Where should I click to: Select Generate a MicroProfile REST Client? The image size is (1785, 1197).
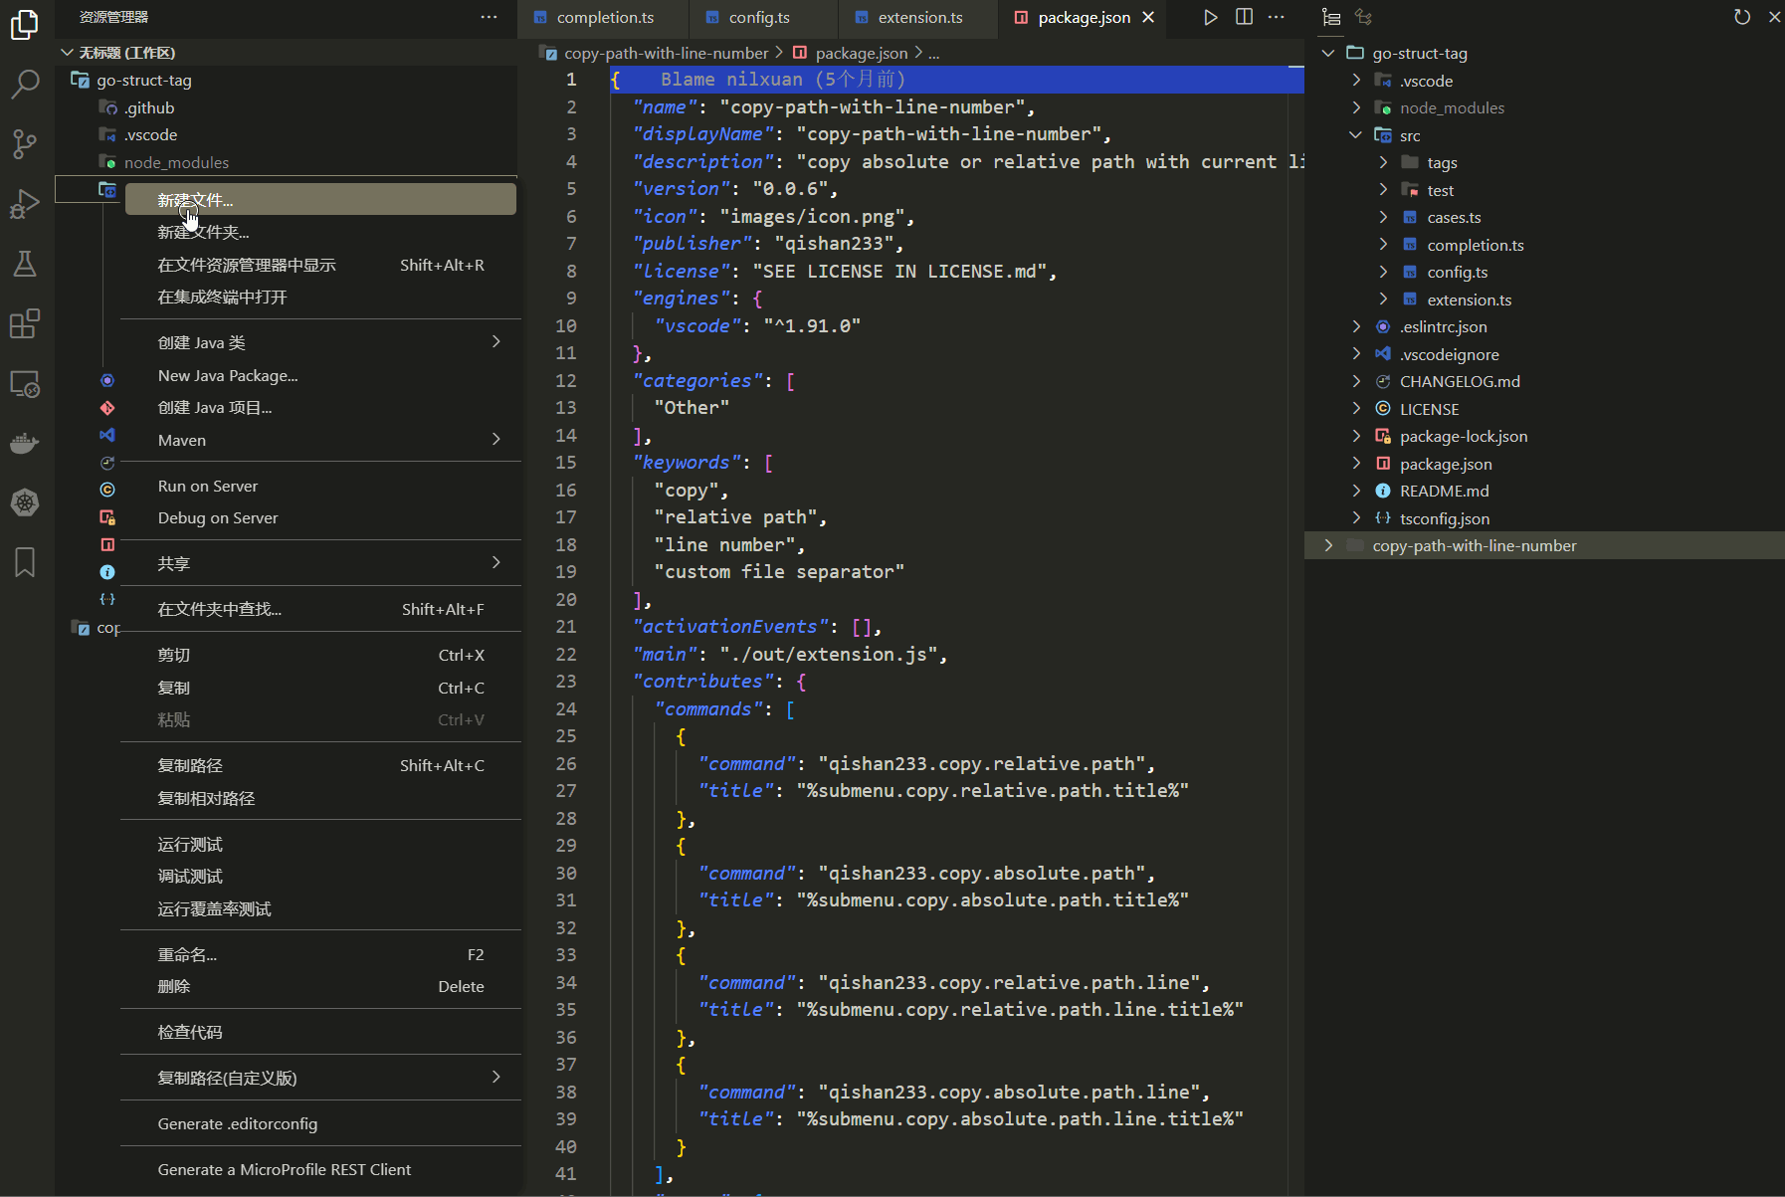tap(320, 1169)
